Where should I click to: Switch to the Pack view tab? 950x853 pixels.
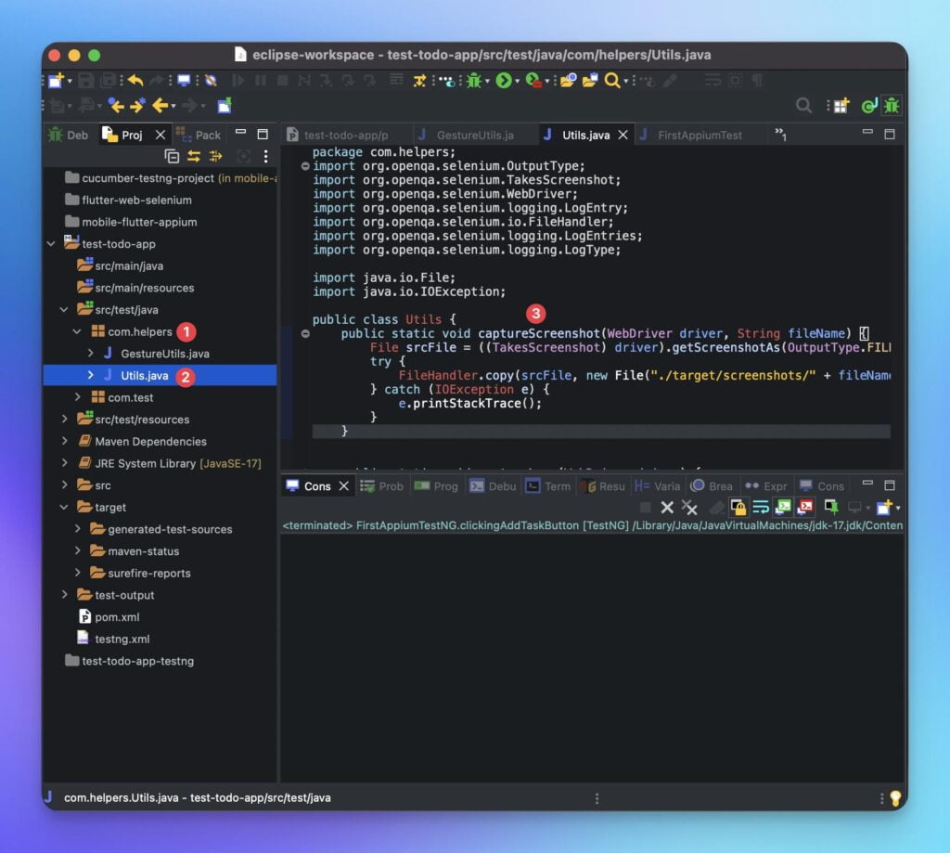click(199, 135)
